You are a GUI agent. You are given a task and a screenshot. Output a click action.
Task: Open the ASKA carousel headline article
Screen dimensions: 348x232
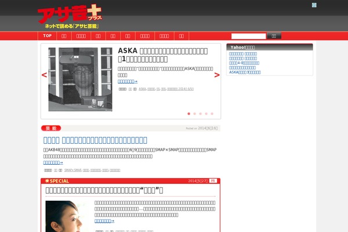pyautogui.click(x=162, y=55)
